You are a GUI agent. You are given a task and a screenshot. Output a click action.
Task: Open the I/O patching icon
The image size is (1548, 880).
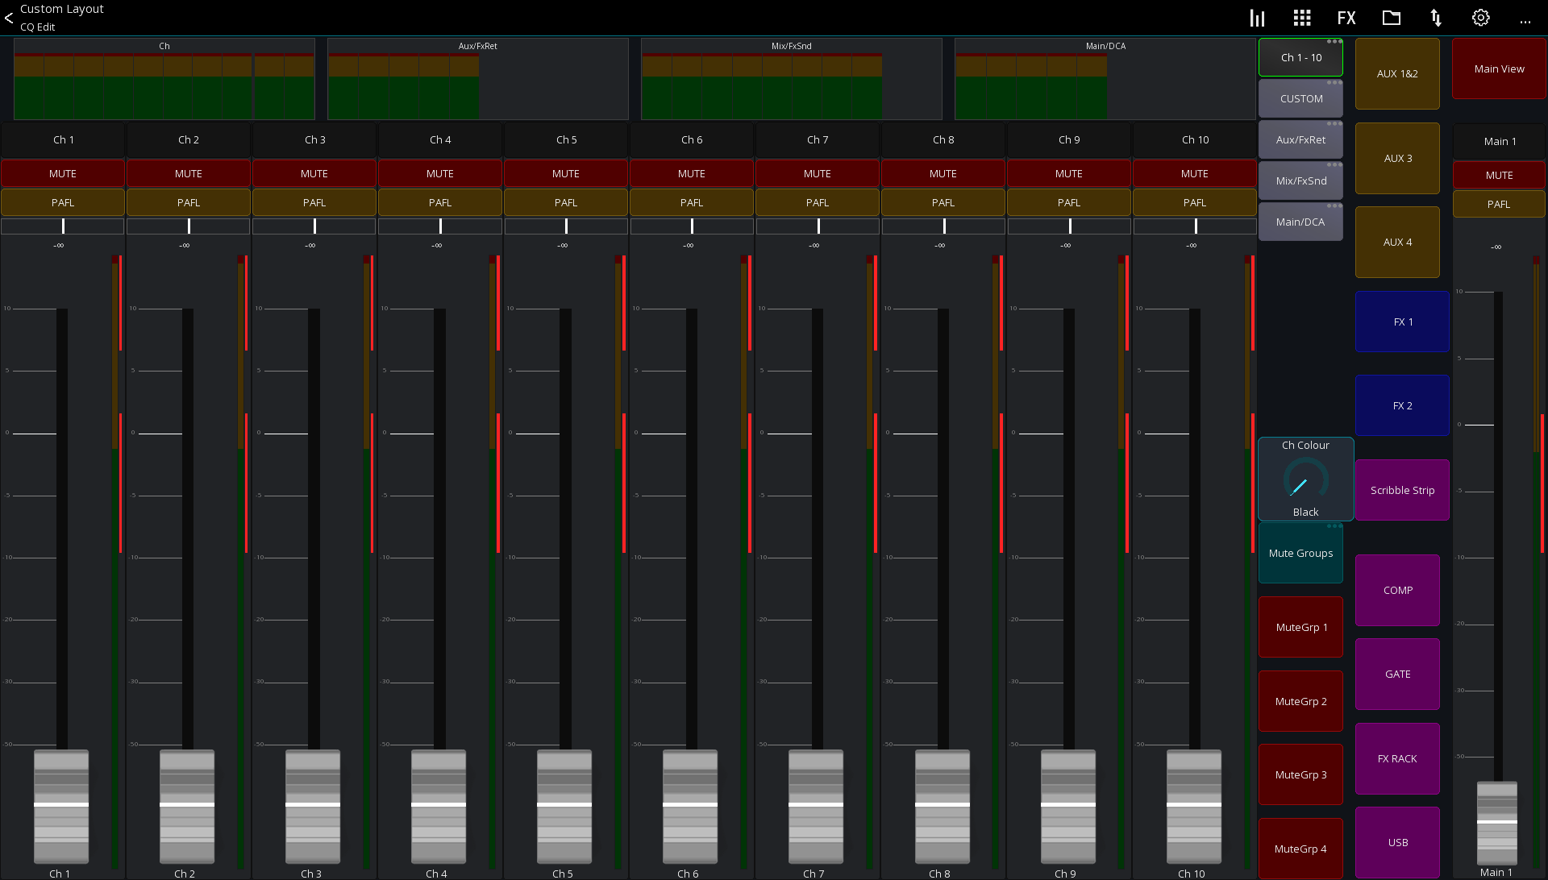(x=1435, y=17)
